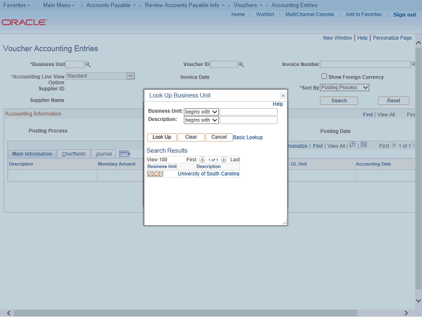The height and width of the screenshot is (317, 422).
Task: Click the GL Unit column header
Action: [299, 164]
